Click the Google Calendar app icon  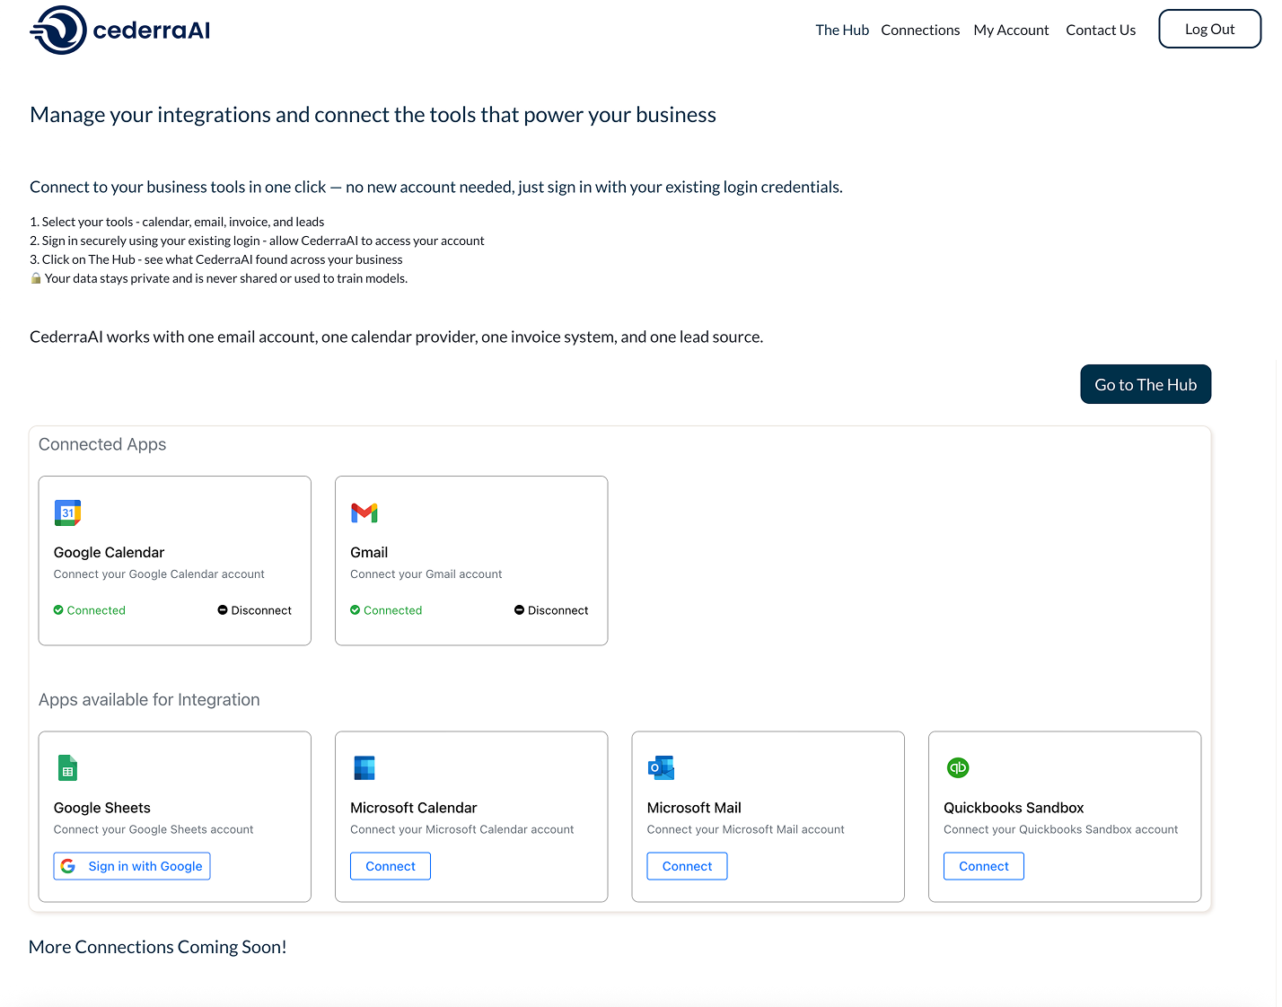[67, 512]
